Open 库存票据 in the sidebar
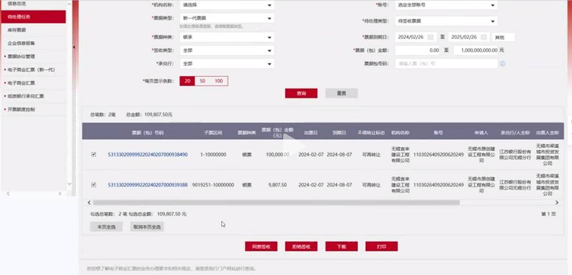572x275 pixels. tap(17, 30)
